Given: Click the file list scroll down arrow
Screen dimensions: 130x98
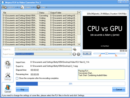Looking at the screenshot, I should pyautogui.click(x=79, y=44).
